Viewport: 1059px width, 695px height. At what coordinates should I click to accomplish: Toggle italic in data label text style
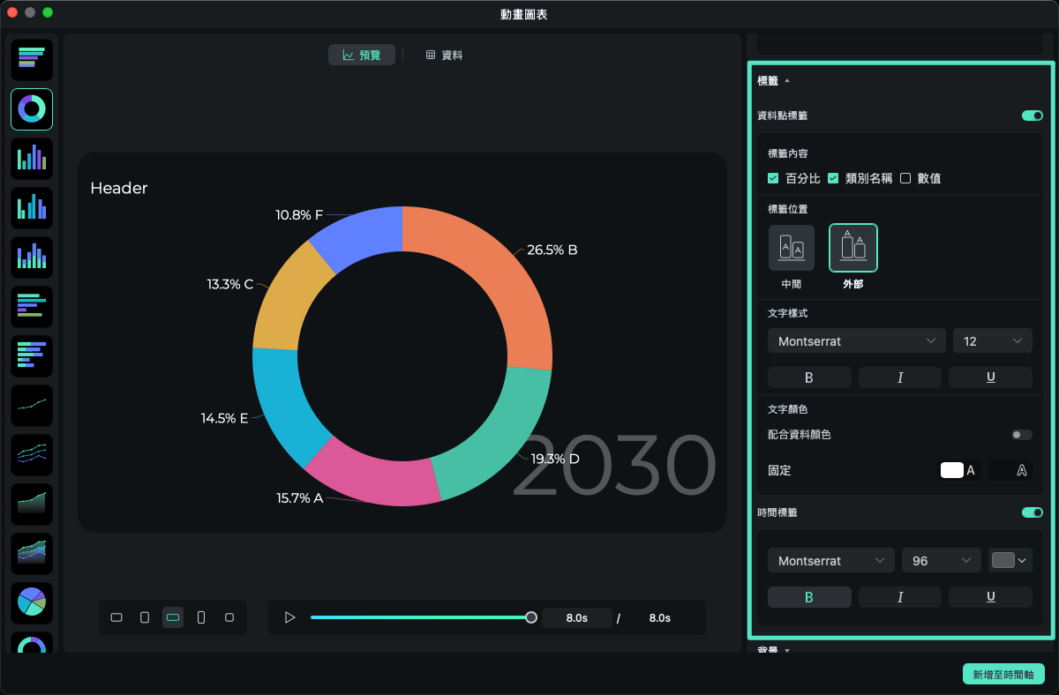click(900, 377)
